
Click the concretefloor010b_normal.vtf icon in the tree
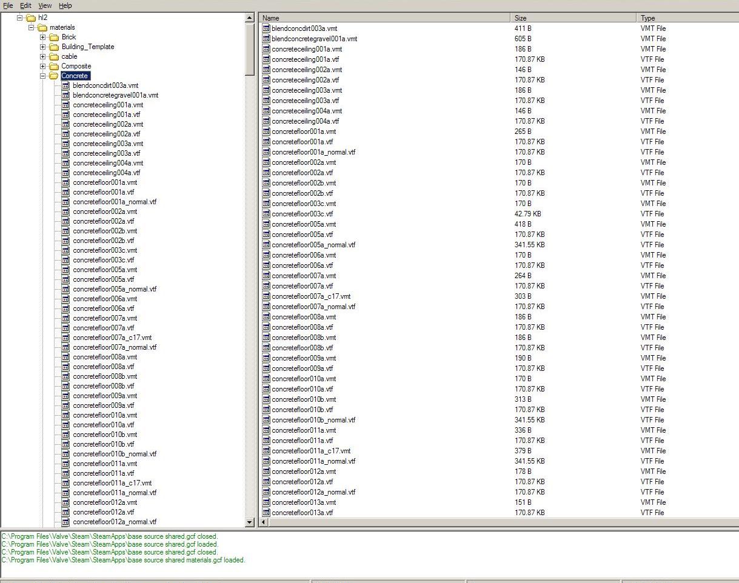coord(65,454)
